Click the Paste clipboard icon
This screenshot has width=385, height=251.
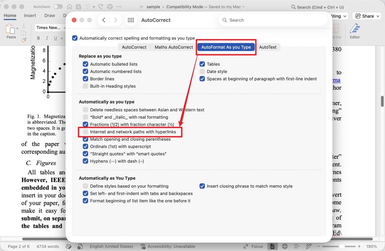[10, 29]
